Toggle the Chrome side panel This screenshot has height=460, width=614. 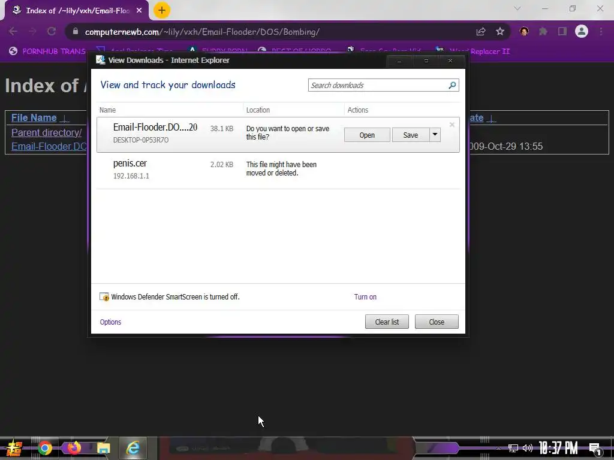pos(562,31)
